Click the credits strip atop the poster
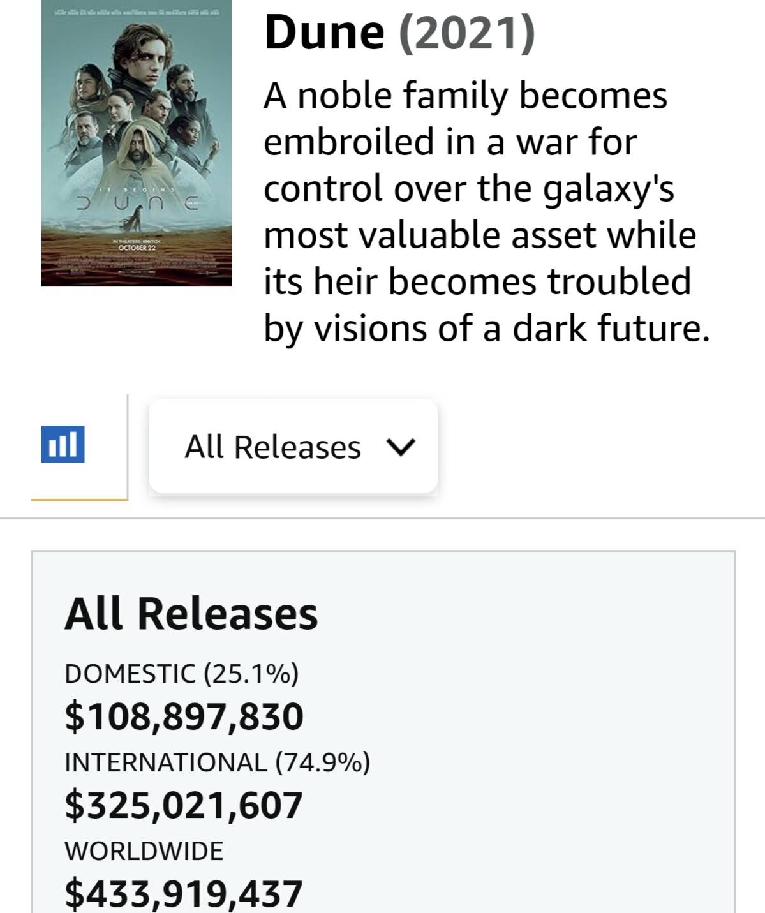The height and width of the screenshot is (913, 765). pyautogui.click(x=136, y=12)
